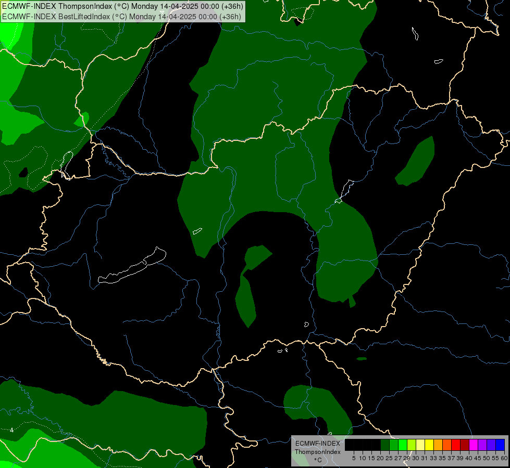This screenshot has height=468, width=510.
Task: Click the legend tick label 10
Action: click(x=363, y=458)
